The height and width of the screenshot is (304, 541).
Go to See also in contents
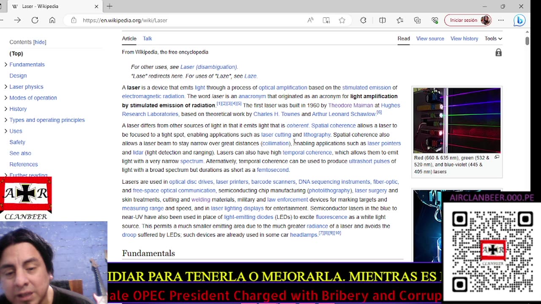click(20, 153)
